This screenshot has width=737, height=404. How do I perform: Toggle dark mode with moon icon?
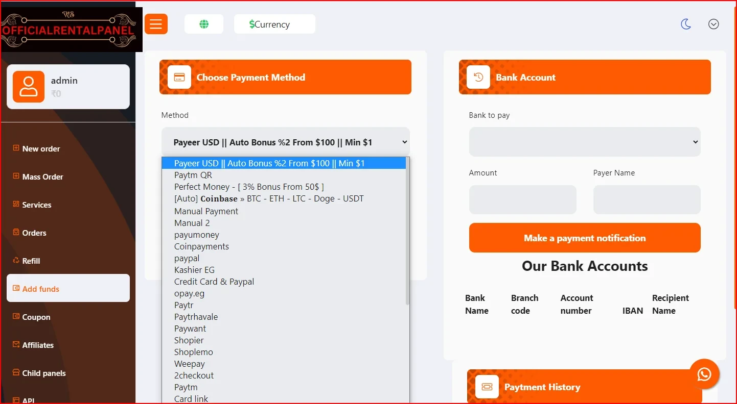click(x=686, y=24)
